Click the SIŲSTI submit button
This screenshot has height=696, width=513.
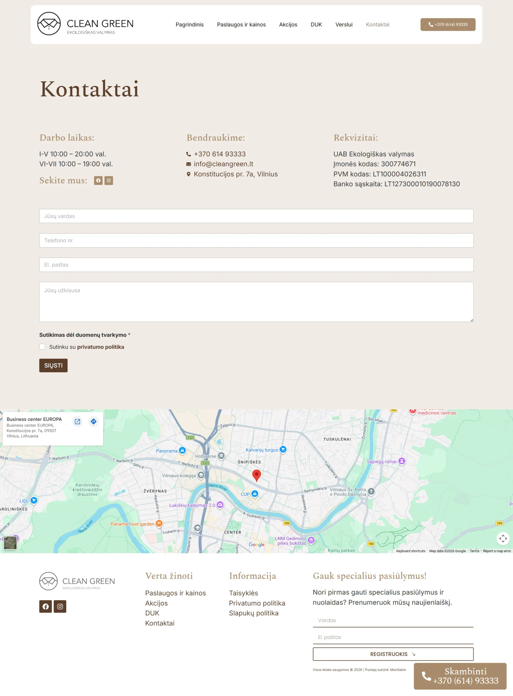click(x=53, y=365)
